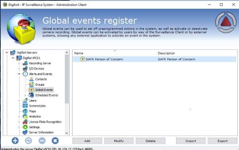239x150 pixels.
Task: Maximize the Administration Client window
Action: (221, 5)
